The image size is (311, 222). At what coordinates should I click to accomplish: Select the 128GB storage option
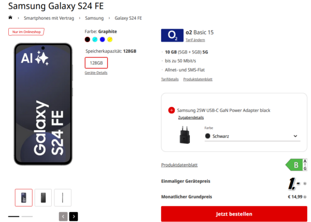click(96, 63)
